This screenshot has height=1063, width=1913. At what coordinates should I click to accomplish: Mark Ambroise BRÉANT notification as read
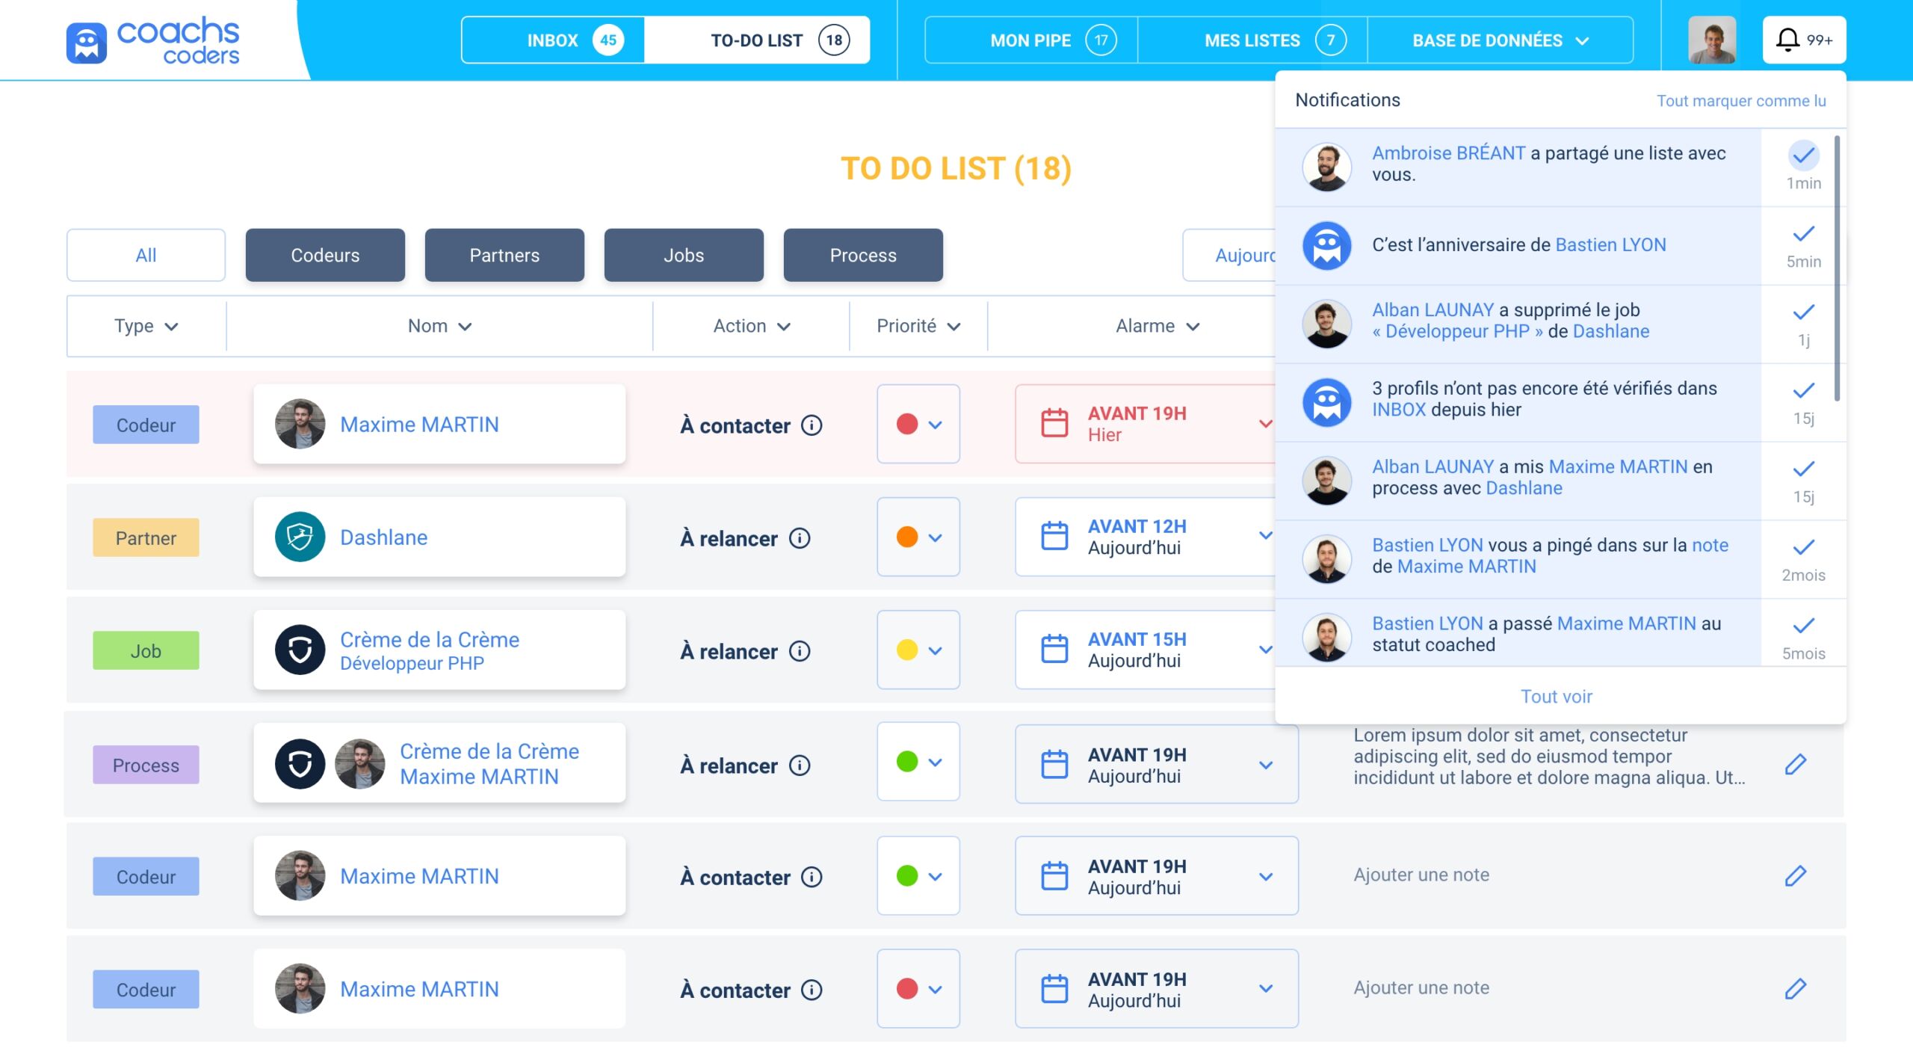pos(1803,155)
